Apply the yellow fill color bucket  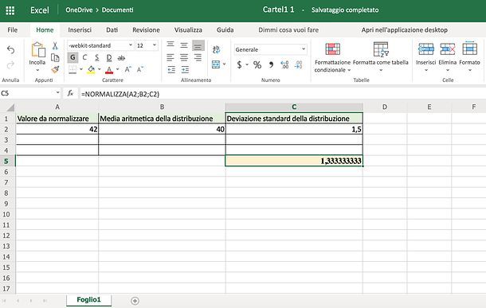click(91, 69)
